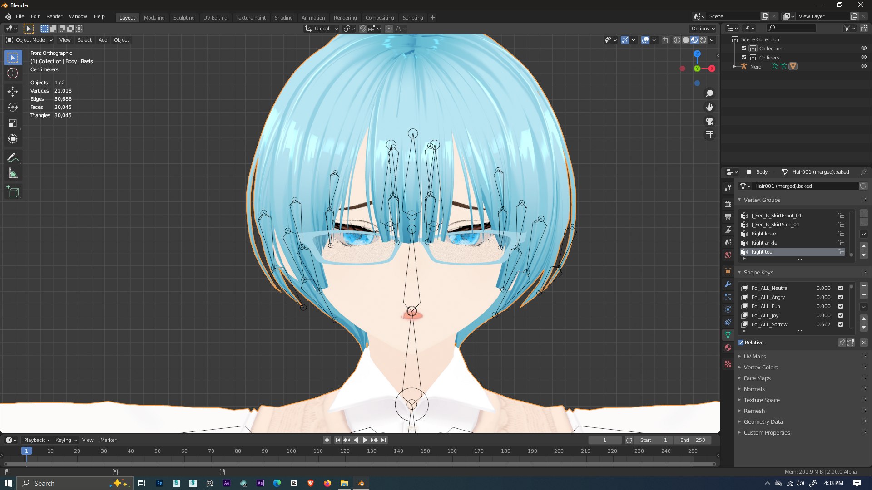Uncheck the Collection exclude checkbox
This screenshot has width=872, height=490.
[744, 48]
